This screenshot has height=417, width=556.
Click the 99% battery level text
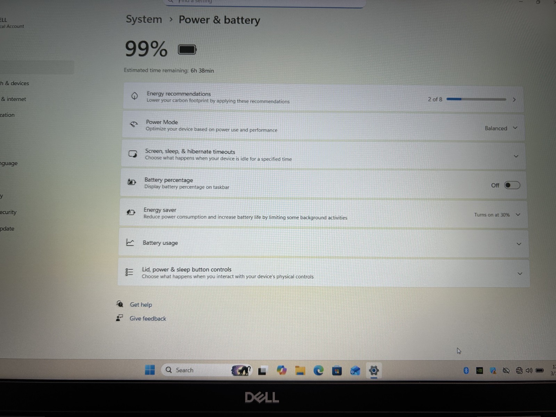pos(146,49)
